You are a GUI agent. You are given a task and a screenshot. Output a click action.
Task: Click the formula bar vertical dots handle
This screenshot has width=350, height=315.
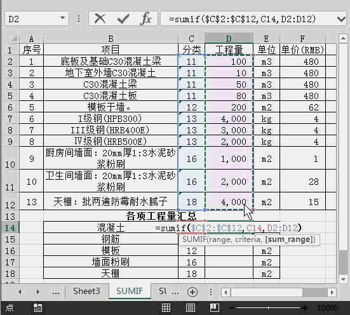pos(79,18)
